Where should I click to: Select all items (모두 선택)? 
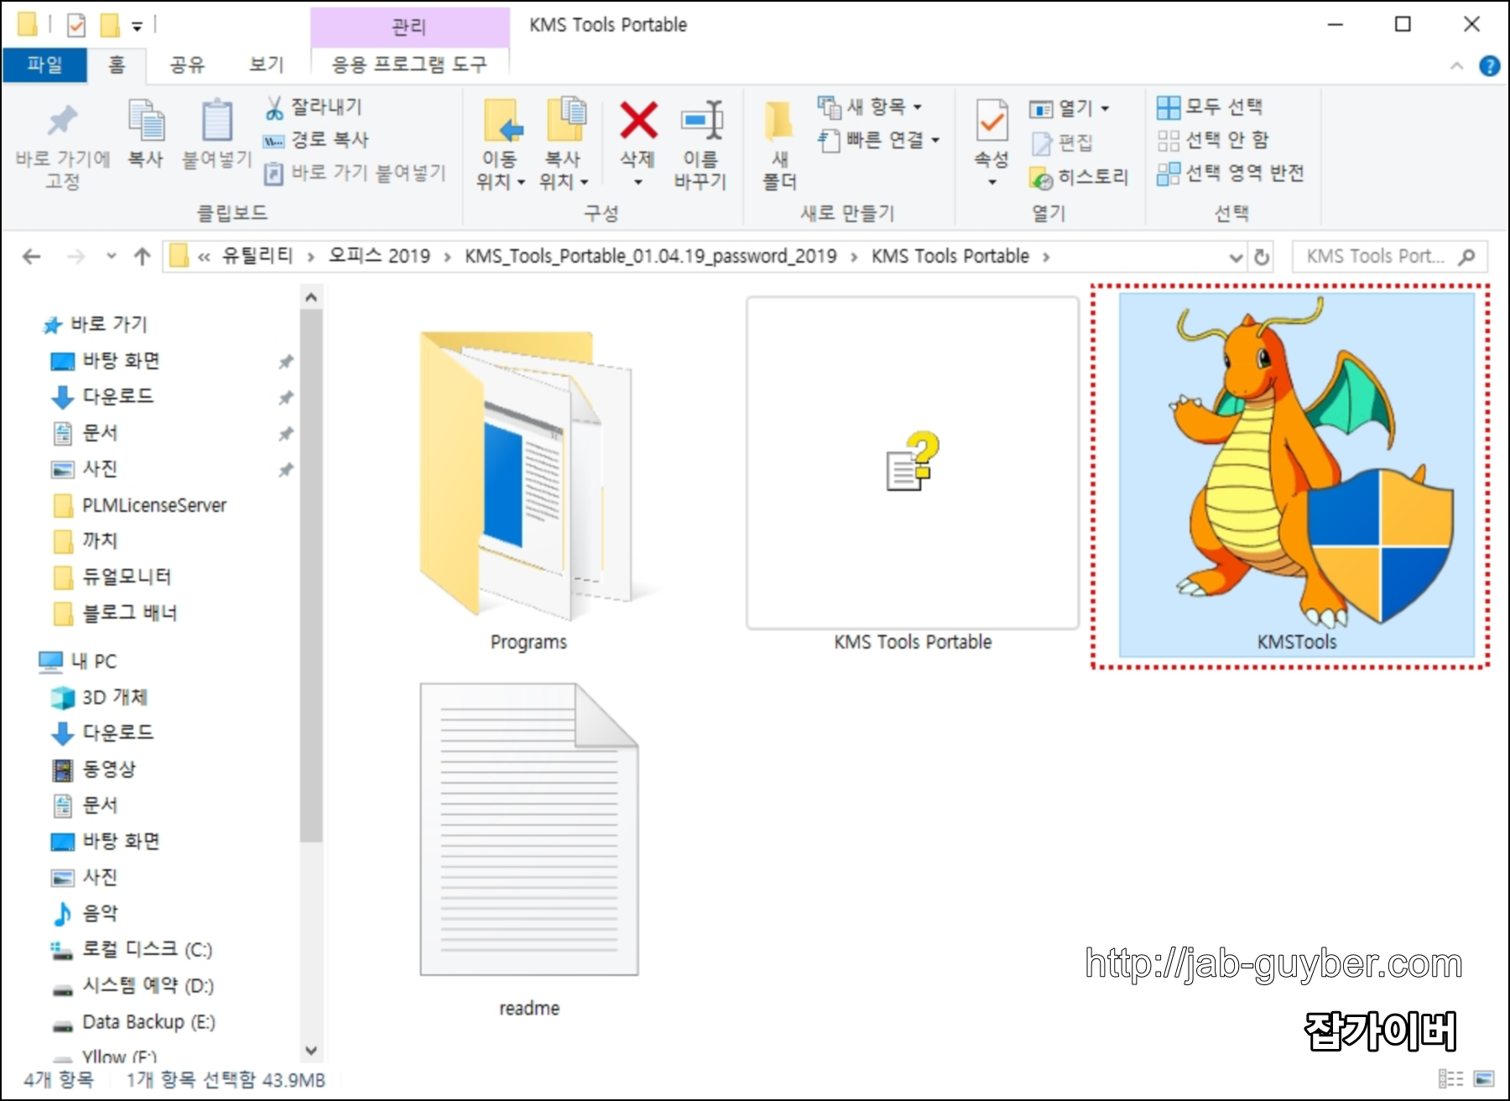click(1210, 107)
